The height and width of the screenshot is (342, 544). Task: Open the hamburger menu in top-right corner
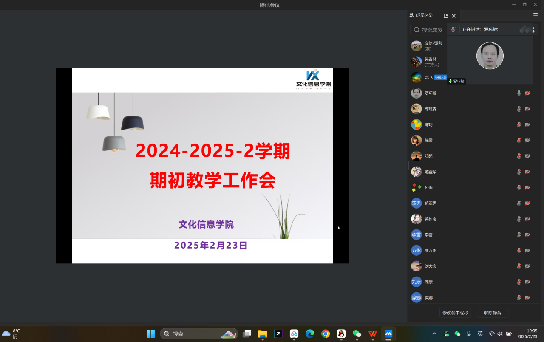pyautogui.click(x=535, y=15)
